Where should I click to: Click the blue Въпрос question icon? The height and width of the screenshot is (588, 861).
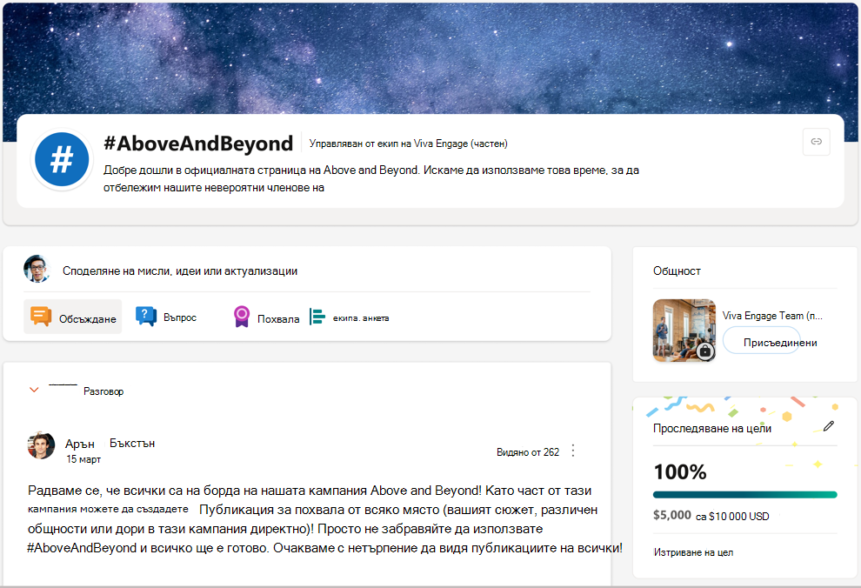[x=146, y=317]
